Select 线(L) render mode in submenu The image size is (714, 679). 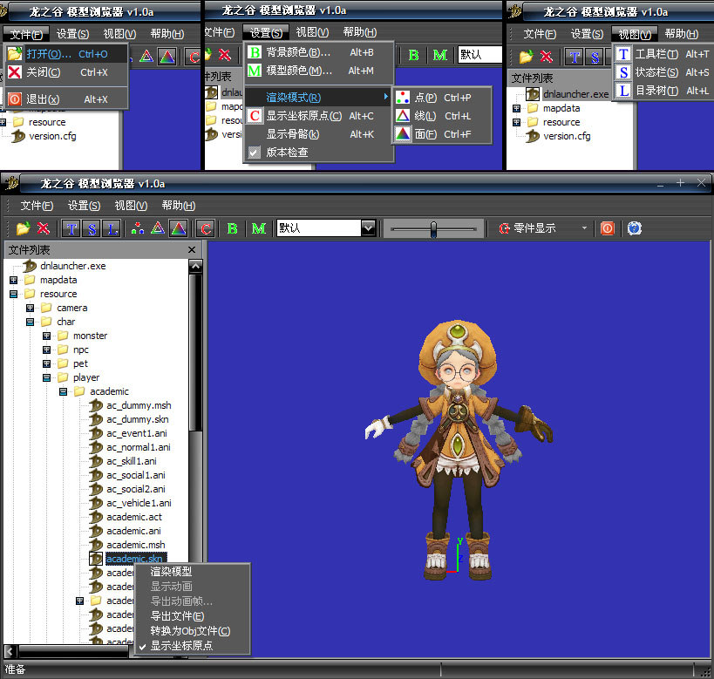coord(442,116)
